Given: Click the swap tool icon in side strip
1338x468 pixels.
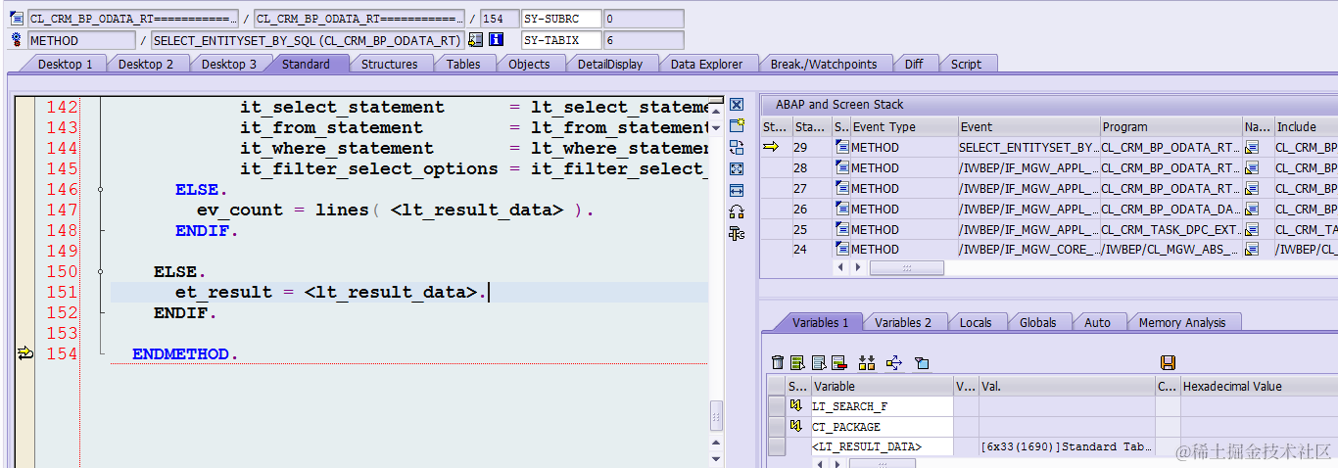Looking at the screenshot, I should 737,147.
